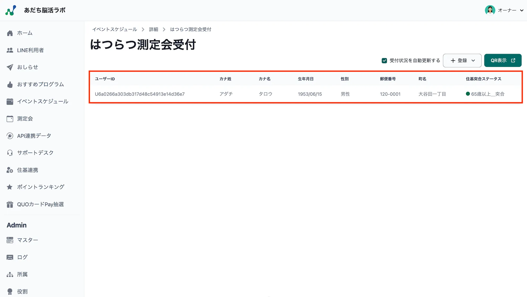Open おしらせ via the paper plane icon
Image resolution: width=527 pixels, height=297 pixels.
[10, 67]
